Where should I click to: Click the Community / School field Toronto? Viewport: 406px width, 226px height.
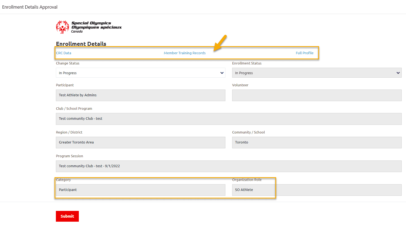tap(317, 142)
